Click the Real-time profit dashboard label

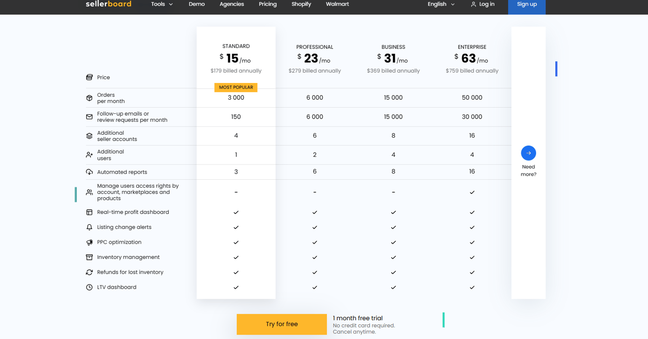[x=133, y=212]
